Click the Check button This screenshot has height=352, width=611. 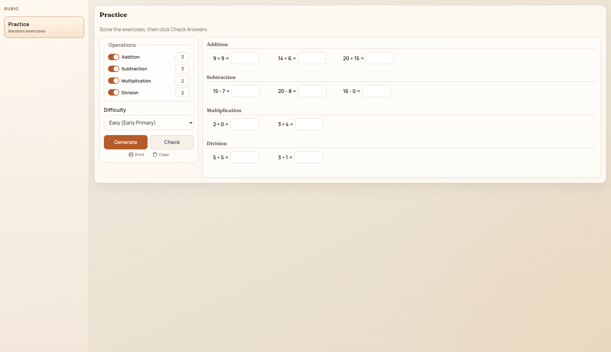[x=172, y=142]
